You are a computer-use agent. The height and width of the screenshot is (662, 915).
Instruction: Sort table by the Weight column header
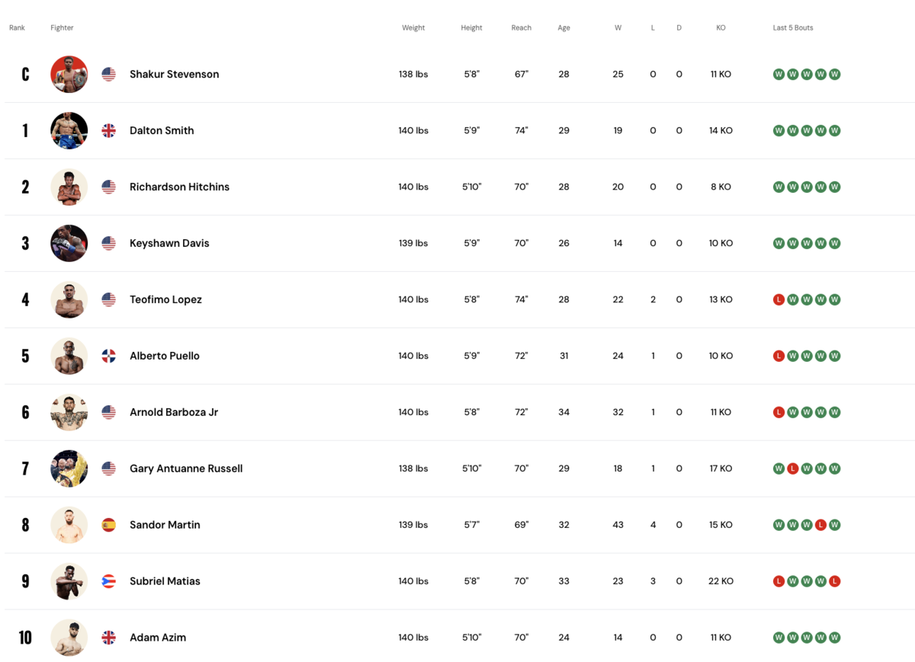pos(413,28)
